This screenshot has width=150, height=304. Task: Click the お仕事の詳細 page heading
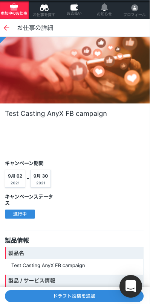click(x=35, y=28)
